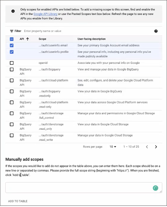The image size is (167, 207).
Task: Click the '1 – 10 of 25' pagination text
Action: tap(131, 147)
